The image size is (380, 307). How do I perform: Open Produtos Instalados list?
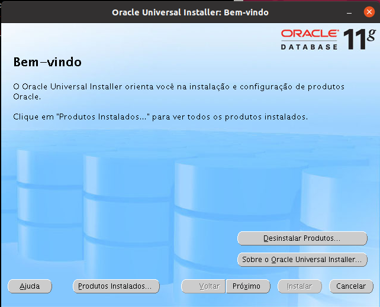coord(116,286)
